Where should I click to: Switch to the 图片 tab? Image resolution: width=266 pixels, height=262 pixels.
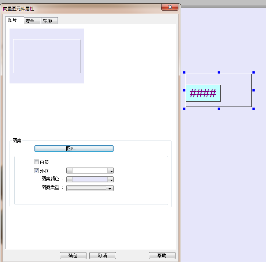13,20
